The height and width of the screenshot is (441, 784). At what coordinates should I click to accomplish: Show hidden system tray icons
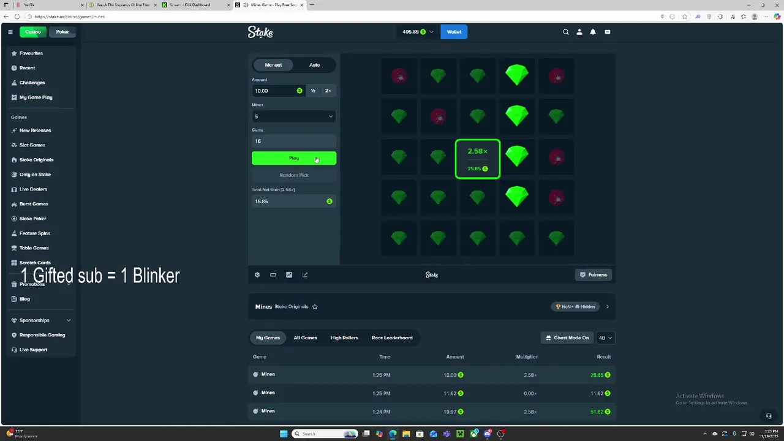click(704, 434)
